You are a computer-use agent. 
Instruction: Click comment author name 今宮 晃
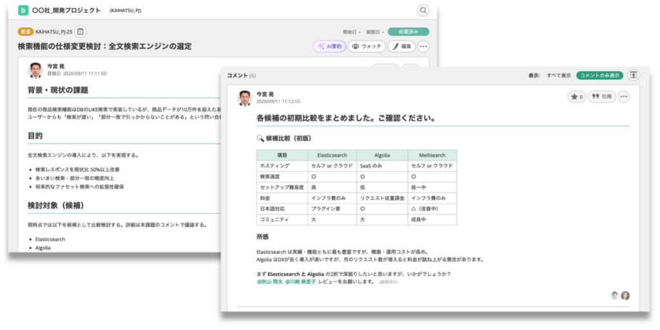(265, 95)
